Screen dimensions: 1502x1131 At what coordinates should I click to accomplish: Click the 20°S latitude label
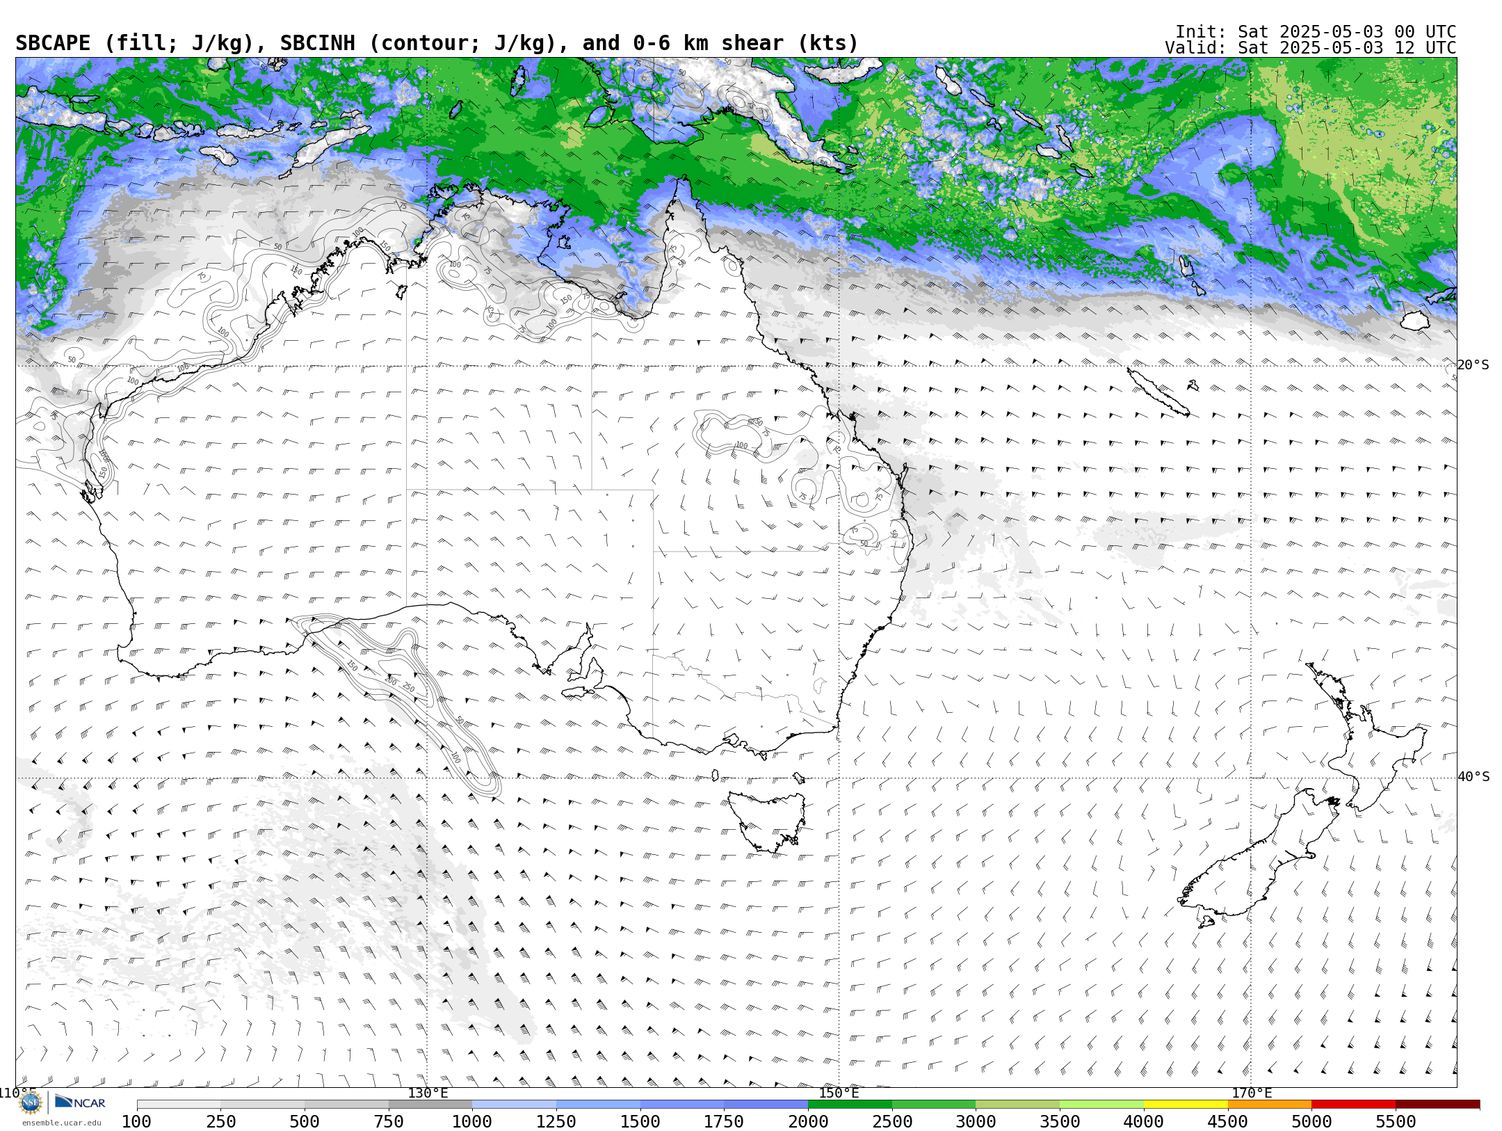[x=1473, y=365]
